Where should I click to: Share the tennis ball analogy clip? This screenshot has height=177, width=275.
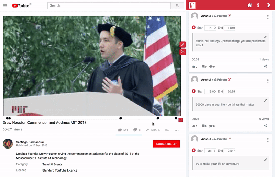pos(265,66)
